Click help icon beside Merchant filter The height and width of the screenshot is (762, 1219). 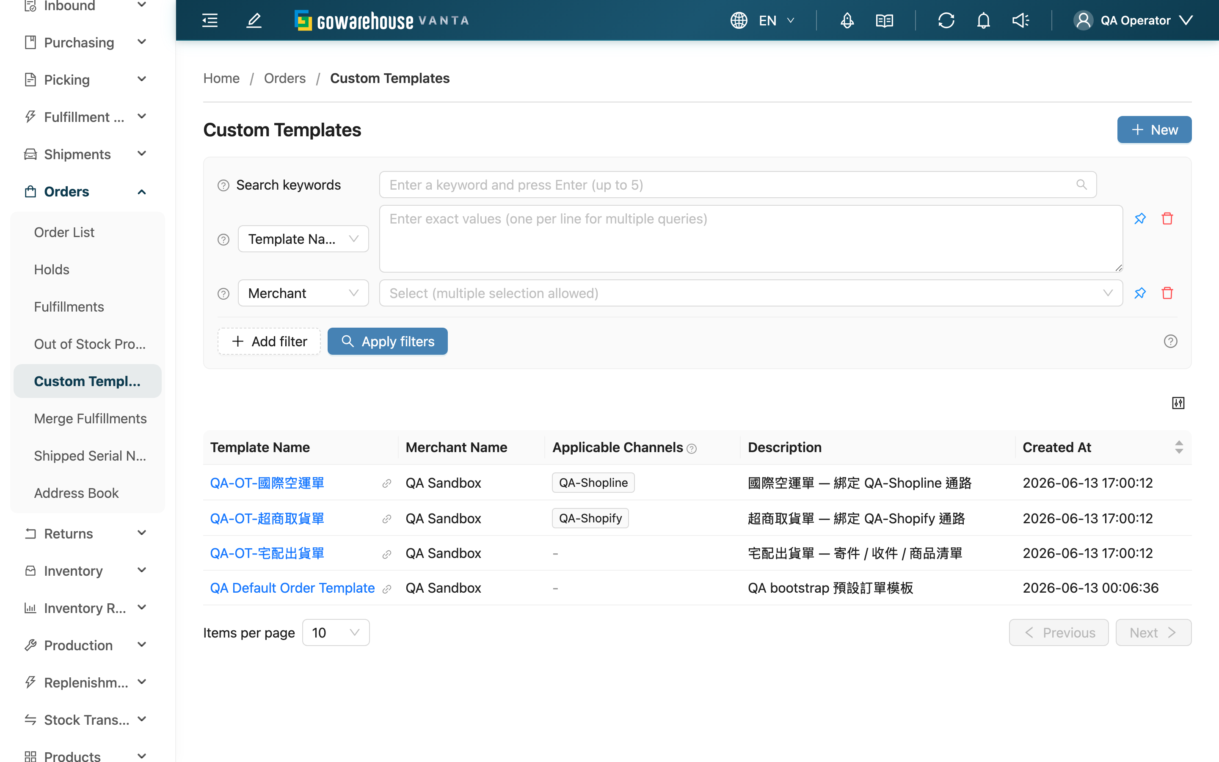tap(223, 294)
